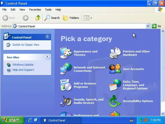Click the Back arrow toolbar button
Image resolution: width=165 pixels, height=124 pixels.
pyautogui.click(x=9, y=18)
